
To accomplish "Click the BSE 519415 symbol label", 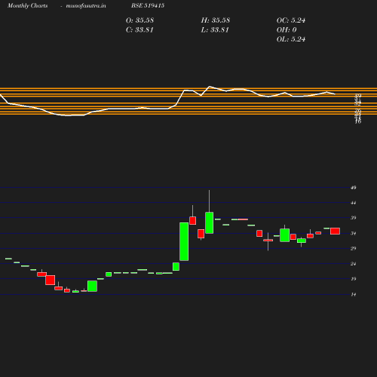I will pyautogui.click(x=148, y=5).
